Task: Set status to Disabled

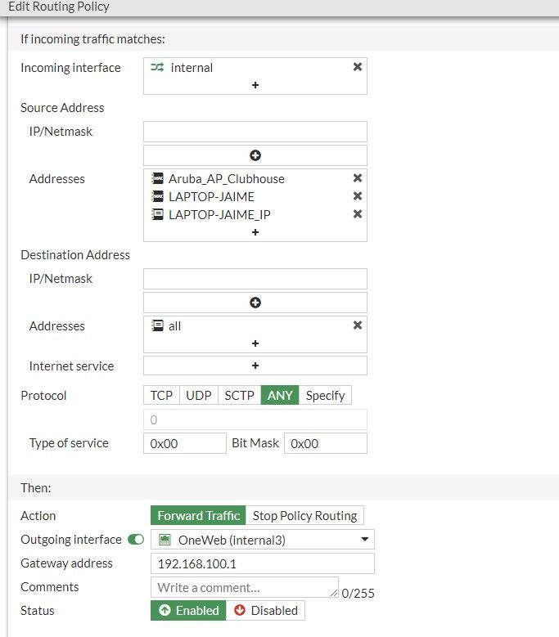Action: coord(265,611)
